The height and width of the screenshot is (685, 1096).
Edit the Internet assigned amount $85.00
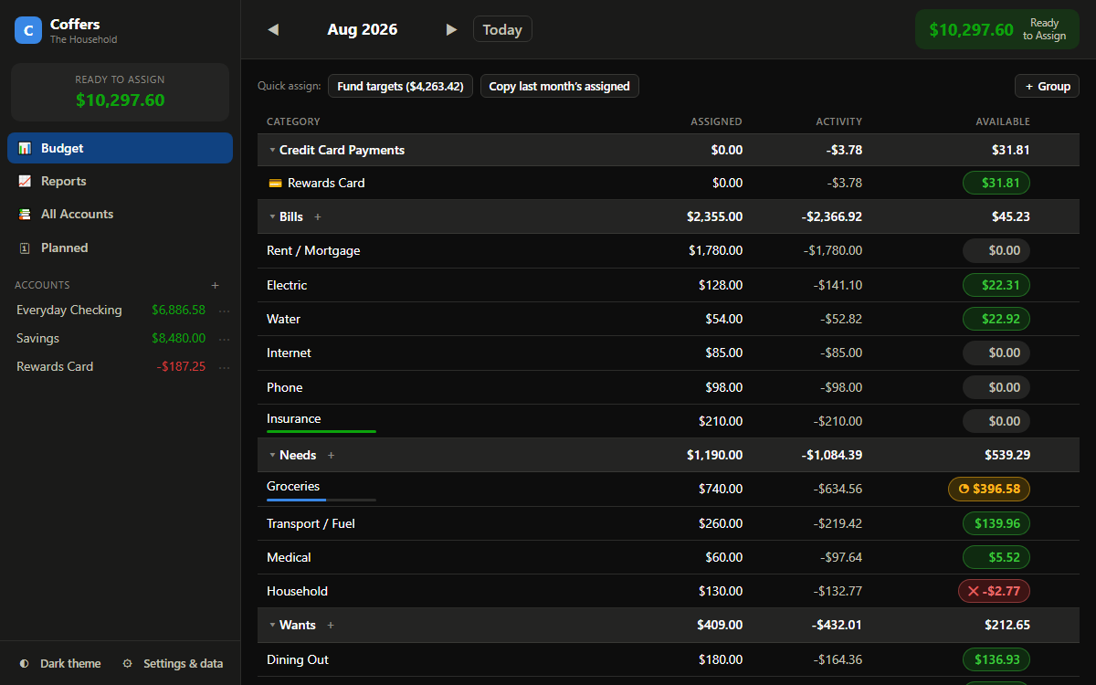pos(724,353)
